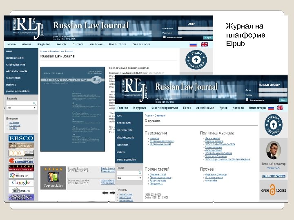Image resolution: width=294 pixels, height=220 pixels.
Task: Open 'Редакционный совет' link
Action: click(x=160, y=144)
